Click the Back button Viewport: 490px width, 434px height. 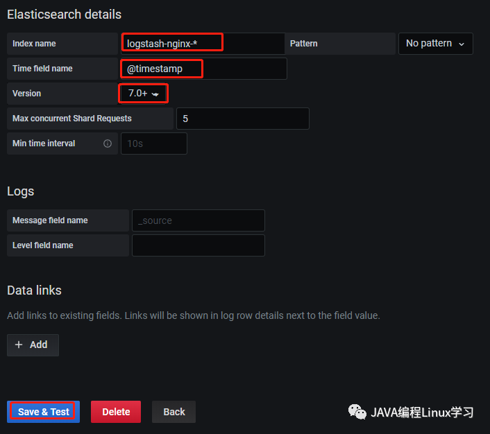(174, 412)
